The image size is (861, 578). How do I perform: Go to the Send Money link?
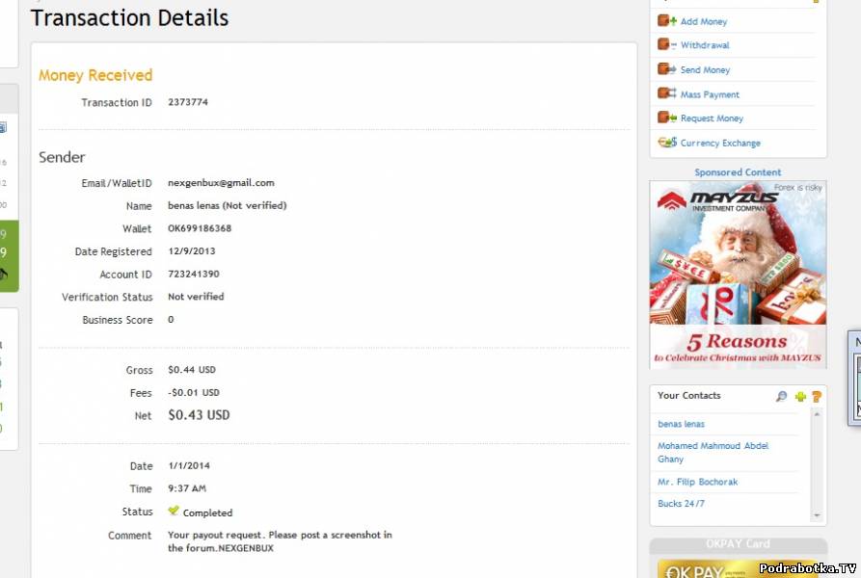click(x=705, y=70)
